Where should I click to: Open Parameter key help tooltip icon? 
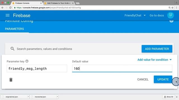coord(27,61)
